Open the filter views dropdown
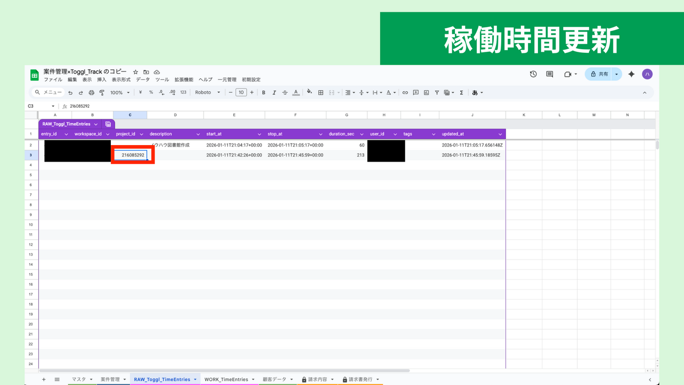The height and width of the screenshot is (385, 684). [449, 93]
